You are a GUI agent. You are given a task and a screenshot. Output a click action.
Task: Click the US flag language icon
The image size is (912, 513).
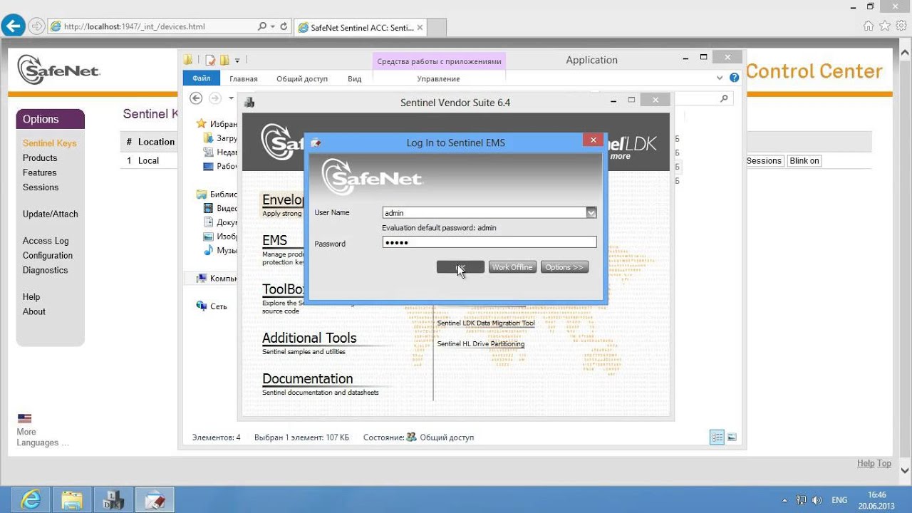[x=25, y=418]
